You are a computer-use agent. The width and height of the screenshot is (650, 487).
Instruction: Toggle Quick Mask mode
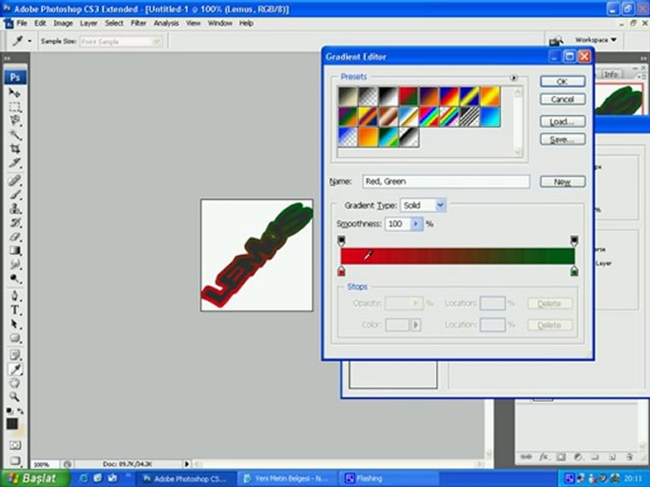pos(15,446)
